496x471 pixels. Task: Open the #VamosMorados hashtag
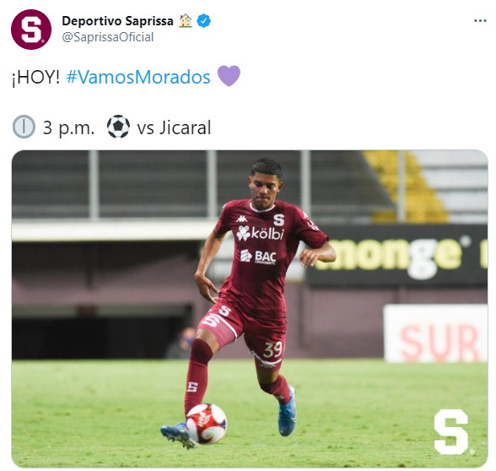pos(138,77)
